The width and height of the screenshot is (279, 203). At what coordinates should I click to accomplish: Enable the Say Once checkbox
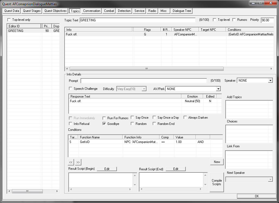(x=132, y=118)
